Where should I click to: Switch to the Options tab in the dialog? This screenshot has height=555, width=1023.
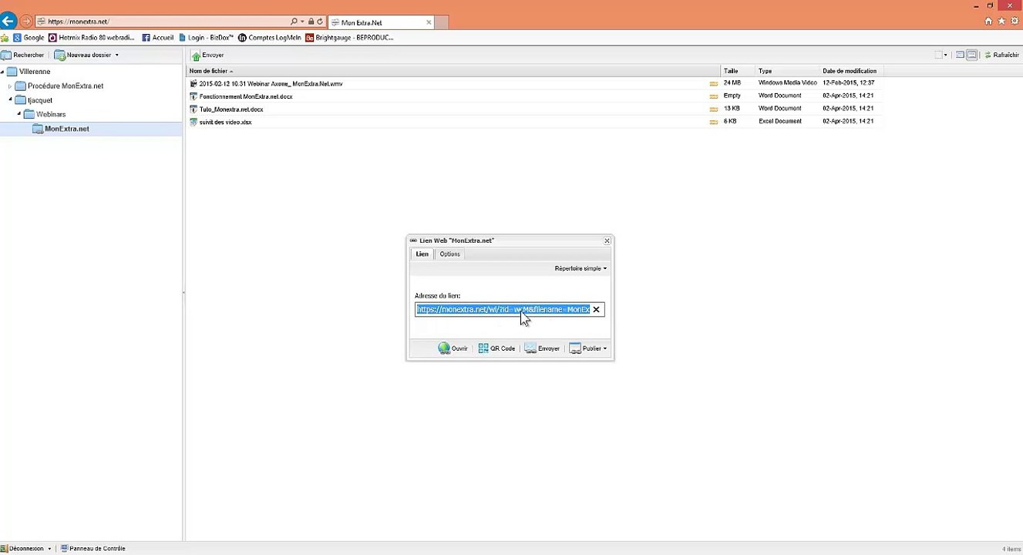click(449, 254)
